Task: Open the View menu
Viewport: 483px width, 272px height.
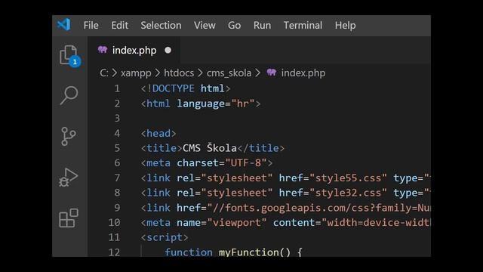Action: tap(205, 25)
